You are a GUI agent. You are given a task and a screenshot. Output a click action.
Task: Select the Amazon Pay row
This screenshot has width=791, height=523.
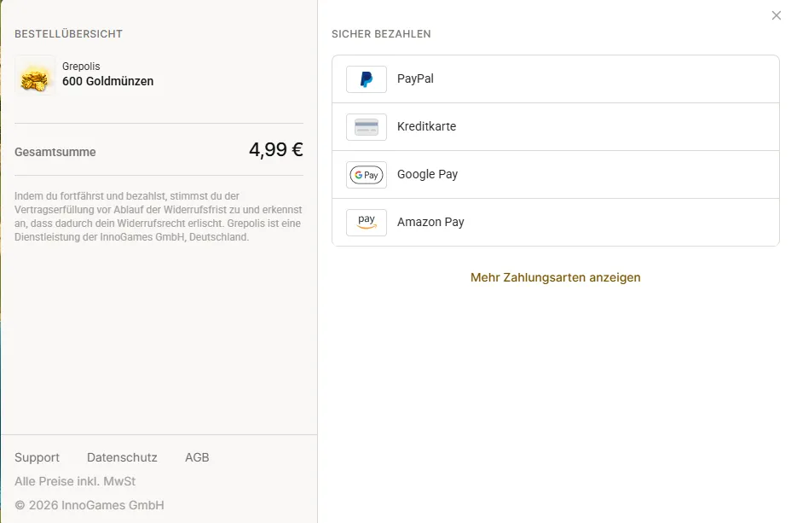coord(556,223)
